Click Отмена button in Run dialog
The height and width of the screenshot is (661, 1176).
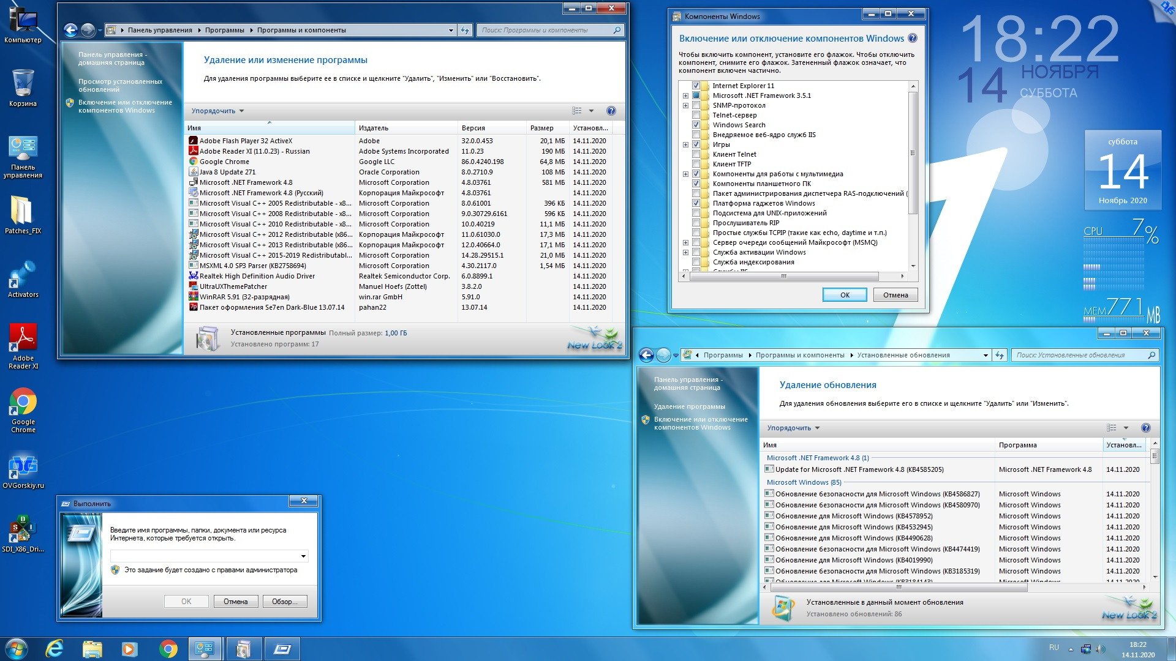point(236,602)
